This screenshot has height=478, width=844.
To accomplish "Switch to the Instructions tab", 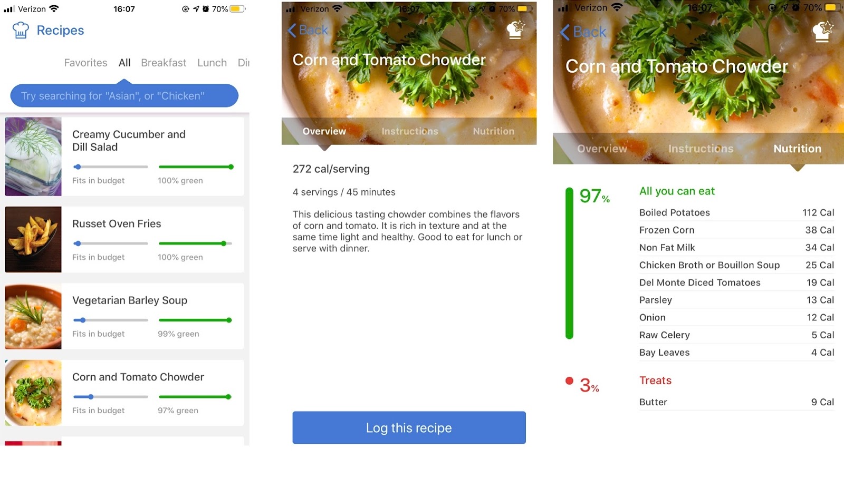I will click(410, 131).
